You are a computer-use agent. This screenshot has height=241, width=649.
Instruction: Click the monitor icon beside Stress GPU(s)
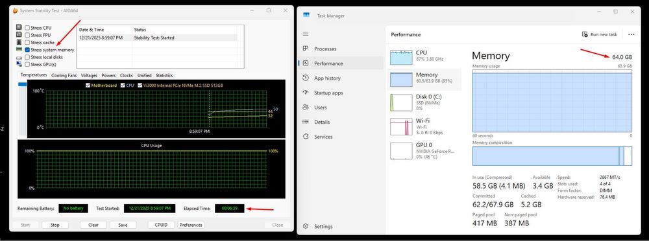coord(19,64)
